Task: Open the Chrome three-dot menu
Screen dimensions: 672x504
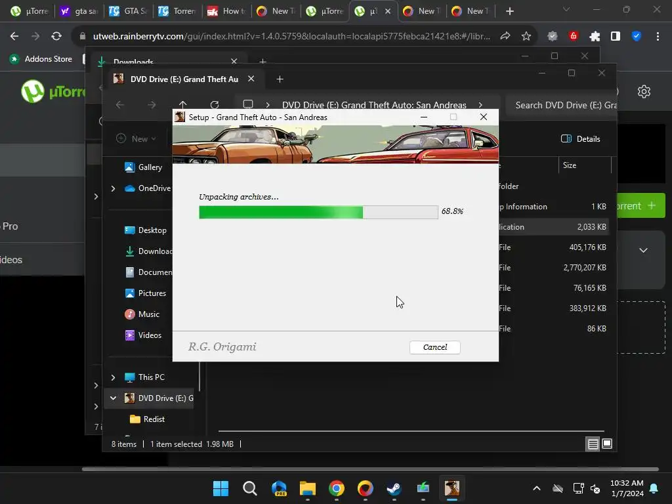Action: pyautogui.click(x=658, y=37)
